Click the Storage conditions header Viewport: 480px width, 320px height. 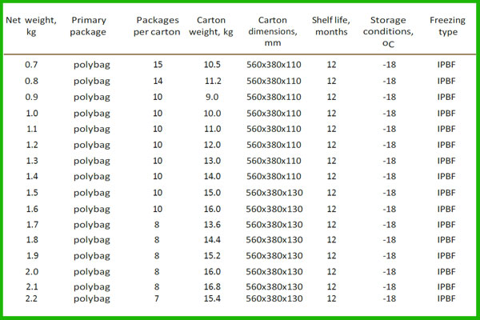tap(388, 32)
